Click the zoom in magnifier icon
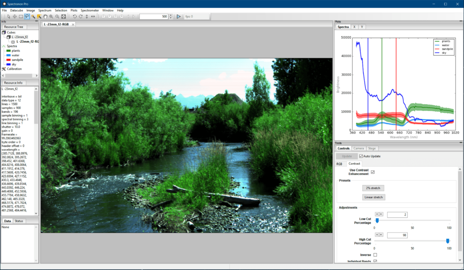This screenshot has height=270, width=464. pyautogui.click(x=51, y=17)
